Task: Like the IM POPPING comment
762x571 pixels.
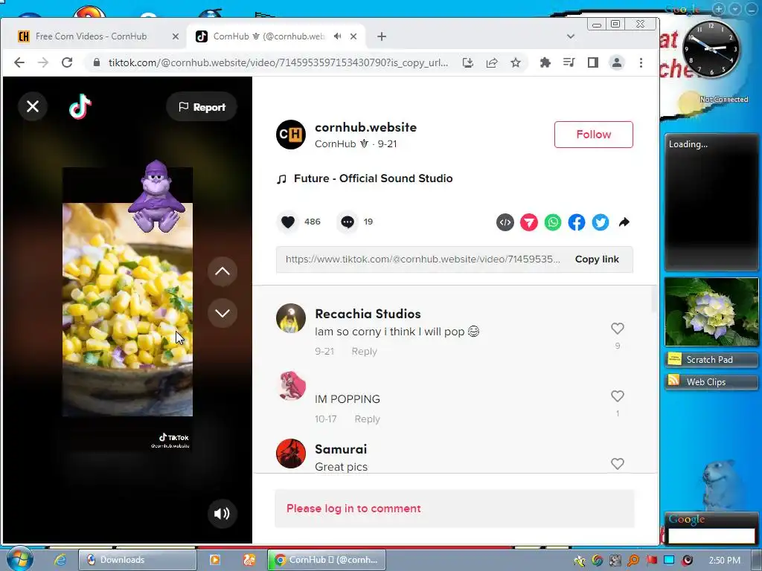Action: coord(617,396)
